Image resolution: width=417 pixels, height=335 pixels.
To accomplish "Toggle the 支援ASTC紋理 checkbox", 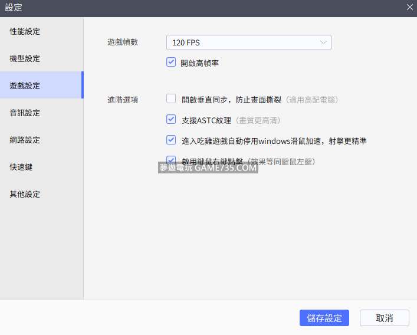I will tap(171, 119).
